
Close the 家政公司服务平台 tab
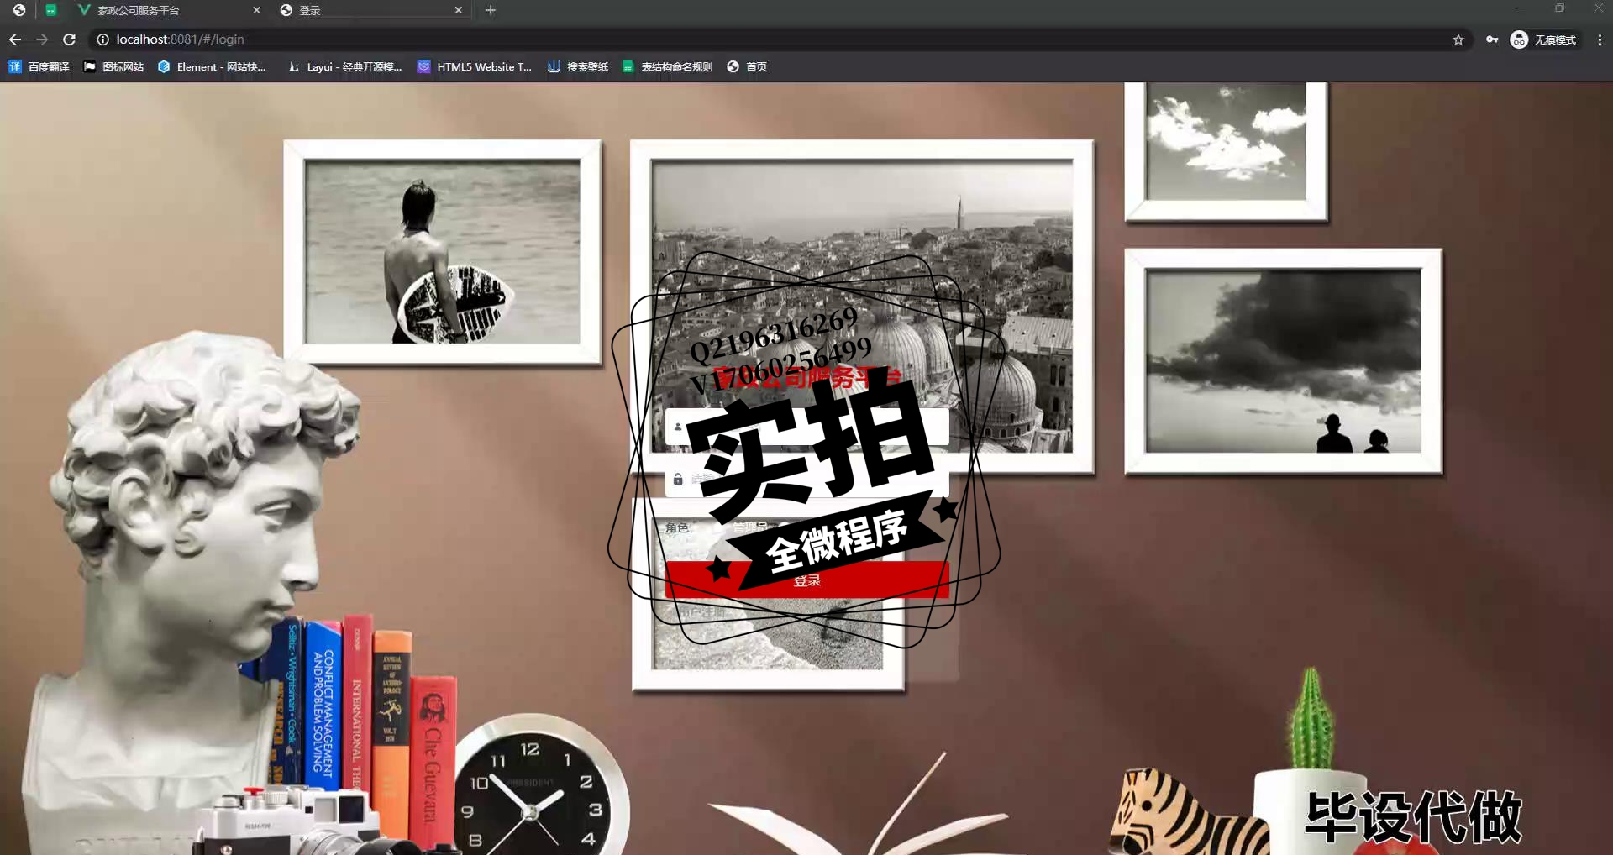coord(256,10)
